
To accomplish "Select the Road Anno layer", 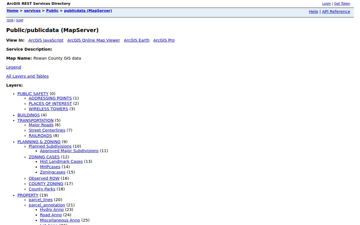I will coord(51,215).
